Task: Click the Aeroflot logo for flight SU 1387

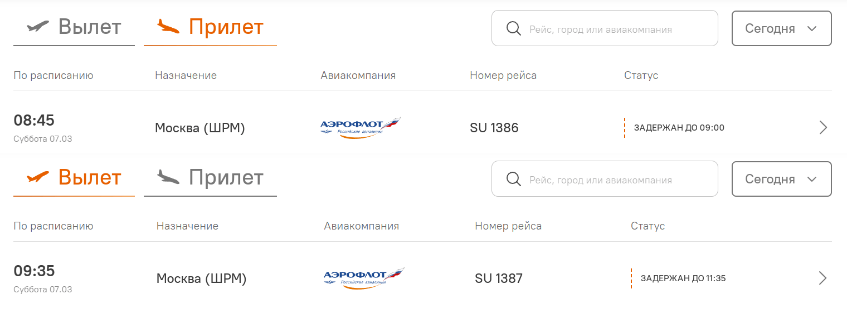Action: pos(364,278)
